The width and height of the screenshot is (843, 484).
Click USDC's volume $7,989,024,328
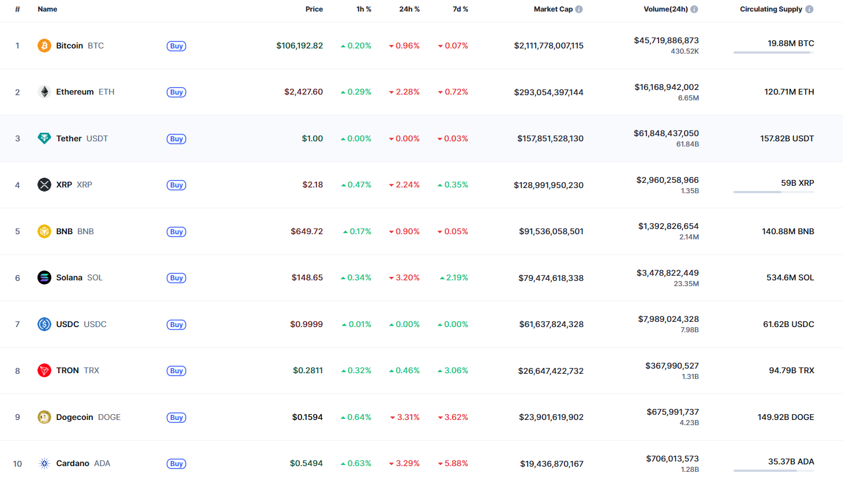pos(668,319)
